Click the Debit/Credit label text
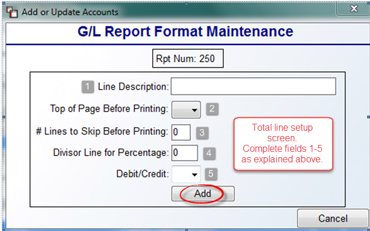This screenshot has width=370, height=231. tap(143, 174)
